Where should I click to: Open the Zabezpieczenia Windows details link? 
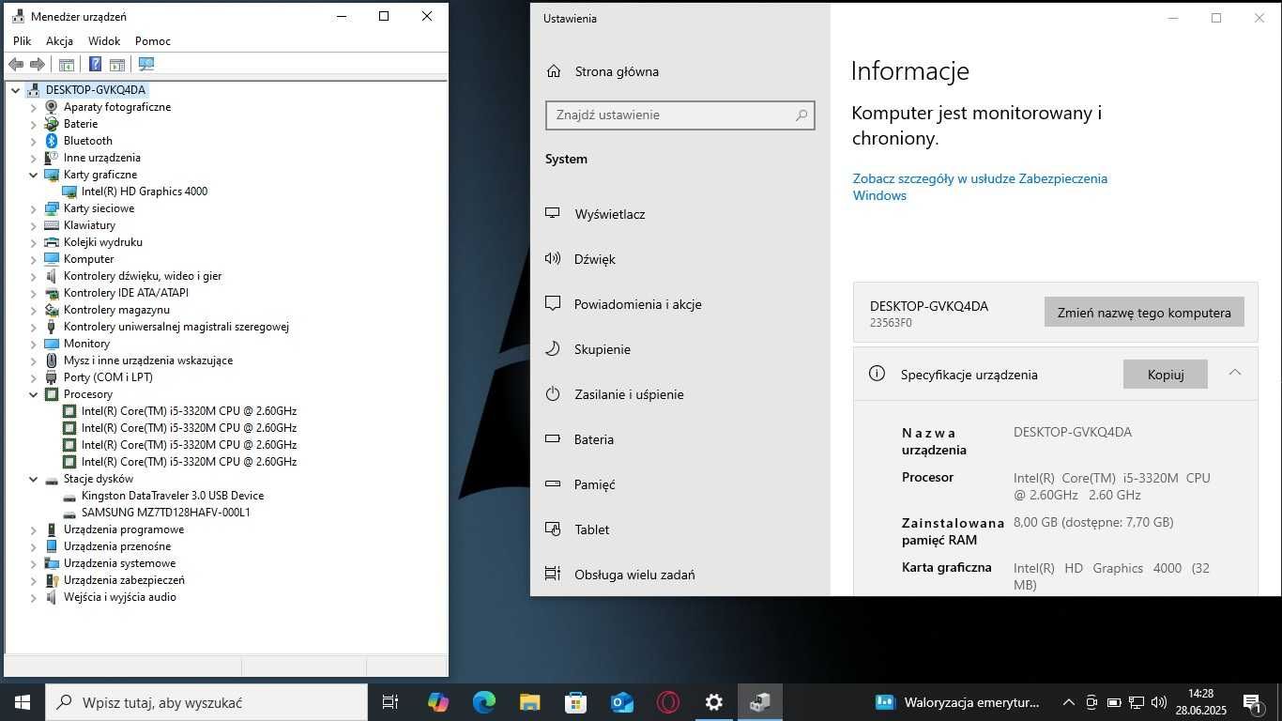point(980,187)
